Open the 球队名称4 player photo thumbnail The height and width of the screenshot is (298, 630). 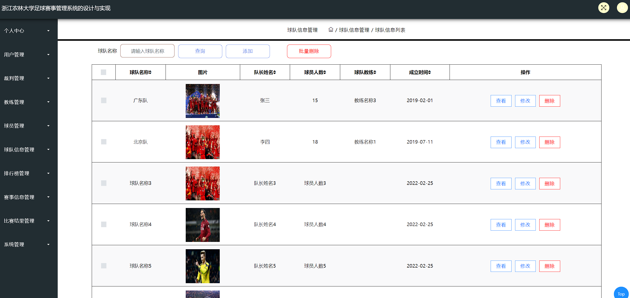pos(203,225)
